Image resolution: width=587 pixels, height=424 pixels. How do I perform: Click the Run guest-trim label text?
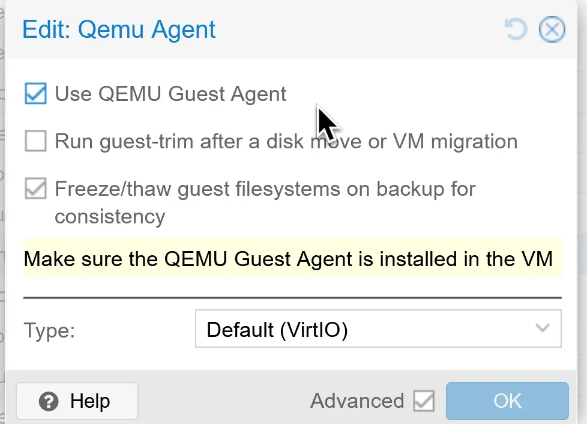[x=286, y=141]
